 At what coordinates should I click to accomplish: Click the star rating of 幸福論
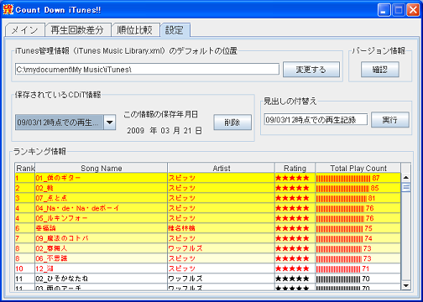tap(292, 228)
